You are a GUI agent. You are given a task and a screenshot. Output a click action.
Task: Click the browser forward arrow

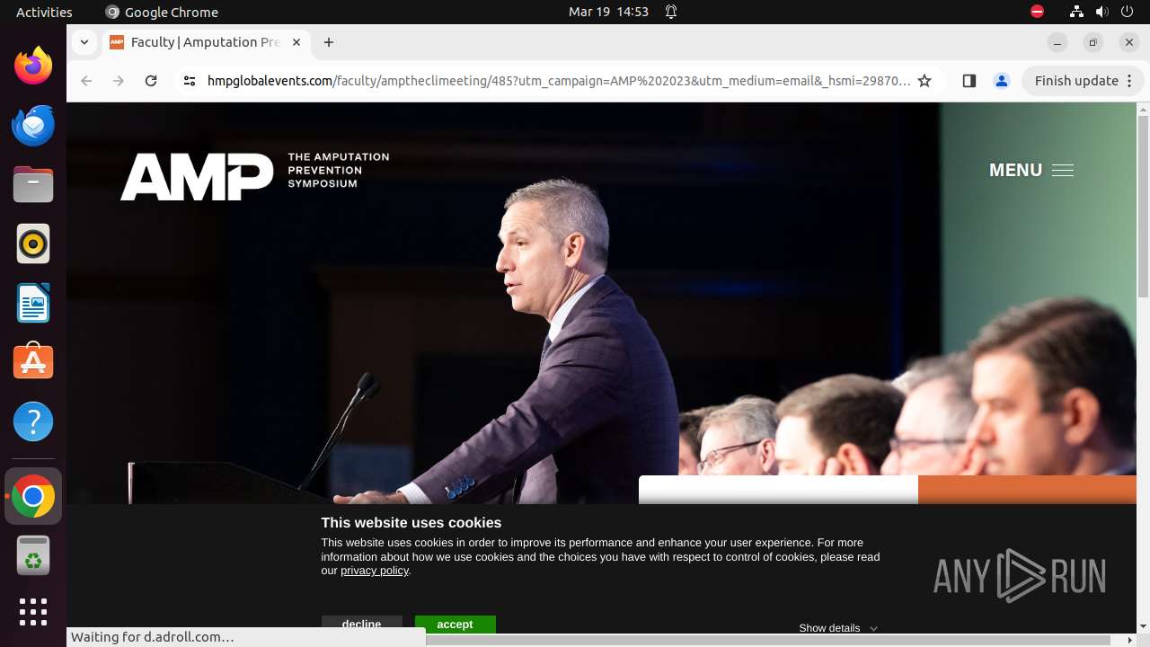119,81
